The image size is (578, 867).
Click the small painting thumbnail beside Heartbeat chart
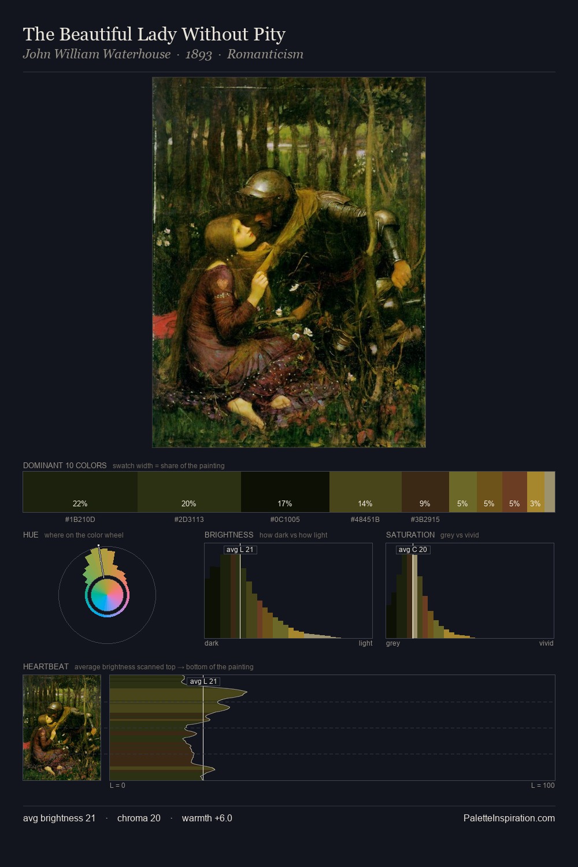(62, 728)
